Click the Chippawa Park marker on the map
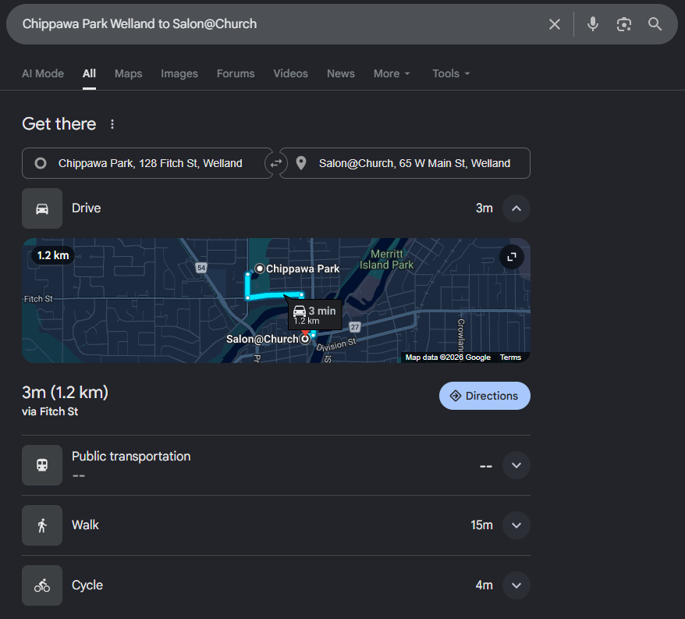 tap(260, 269)
